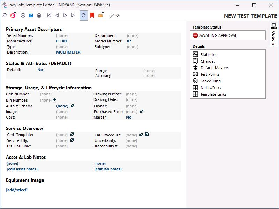Open Statistics in Details list

pyautogui.click(x=208, y=55)
